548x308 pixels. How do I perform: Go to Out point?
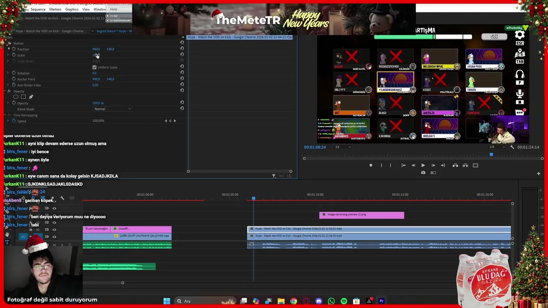443,166
